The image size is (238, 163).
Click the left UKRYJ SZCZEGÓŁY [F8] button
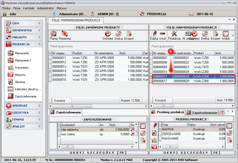pyautogui.click(x=98, y=153)
